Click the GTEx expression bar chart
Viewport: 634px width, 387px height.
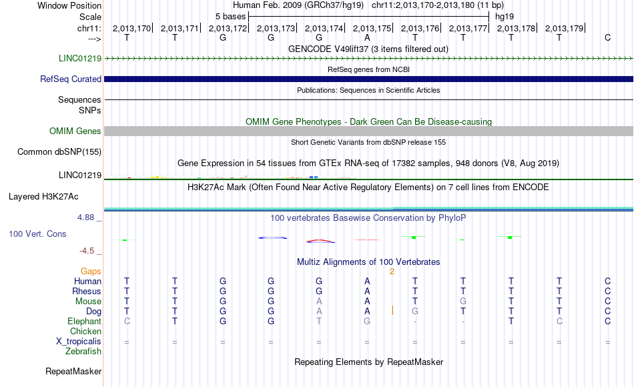click(230, 177)
